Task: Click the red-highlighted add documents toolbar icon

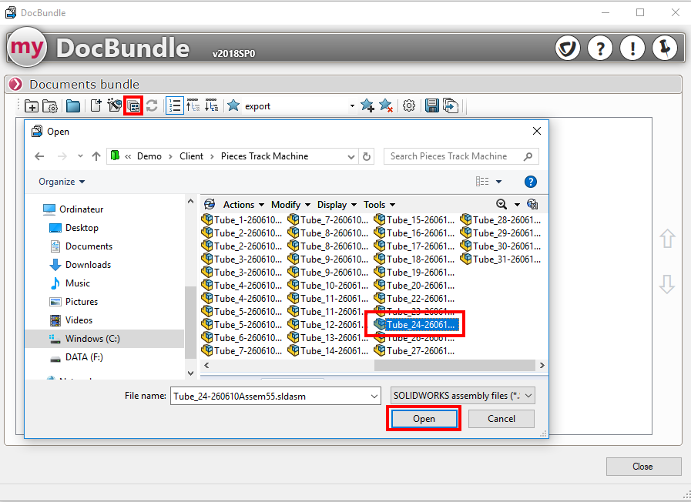Action: tap(133, 106)
